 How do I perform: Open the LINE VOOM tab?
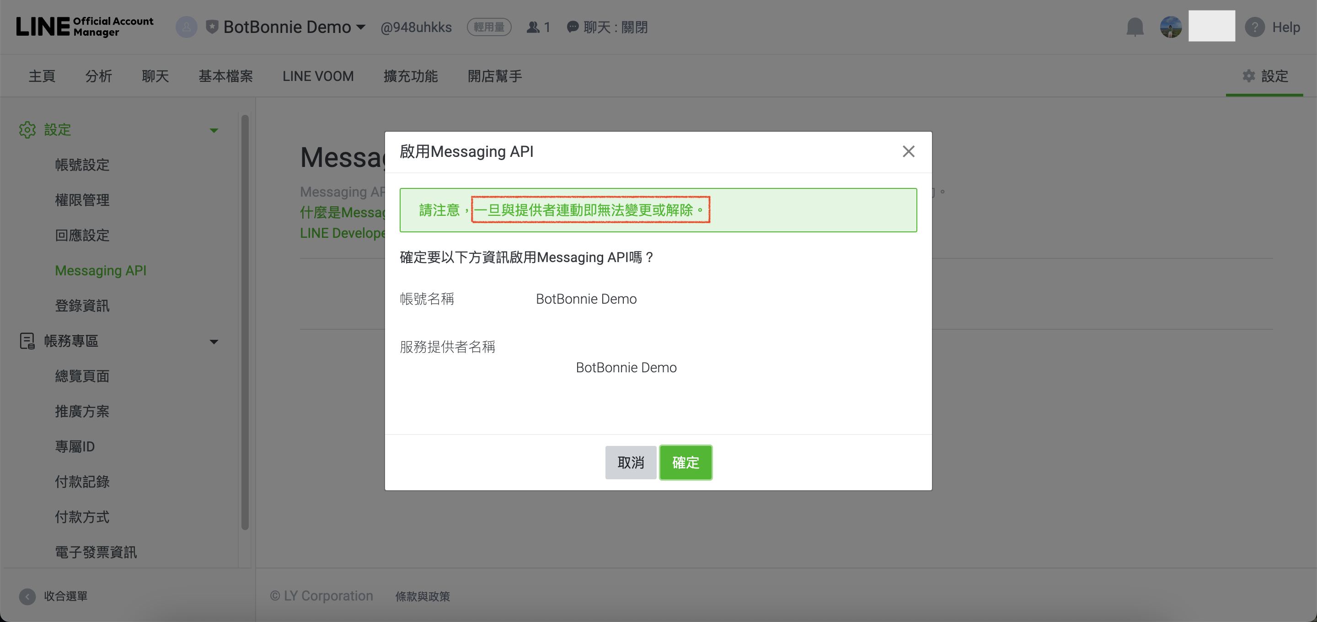[317, 76]
